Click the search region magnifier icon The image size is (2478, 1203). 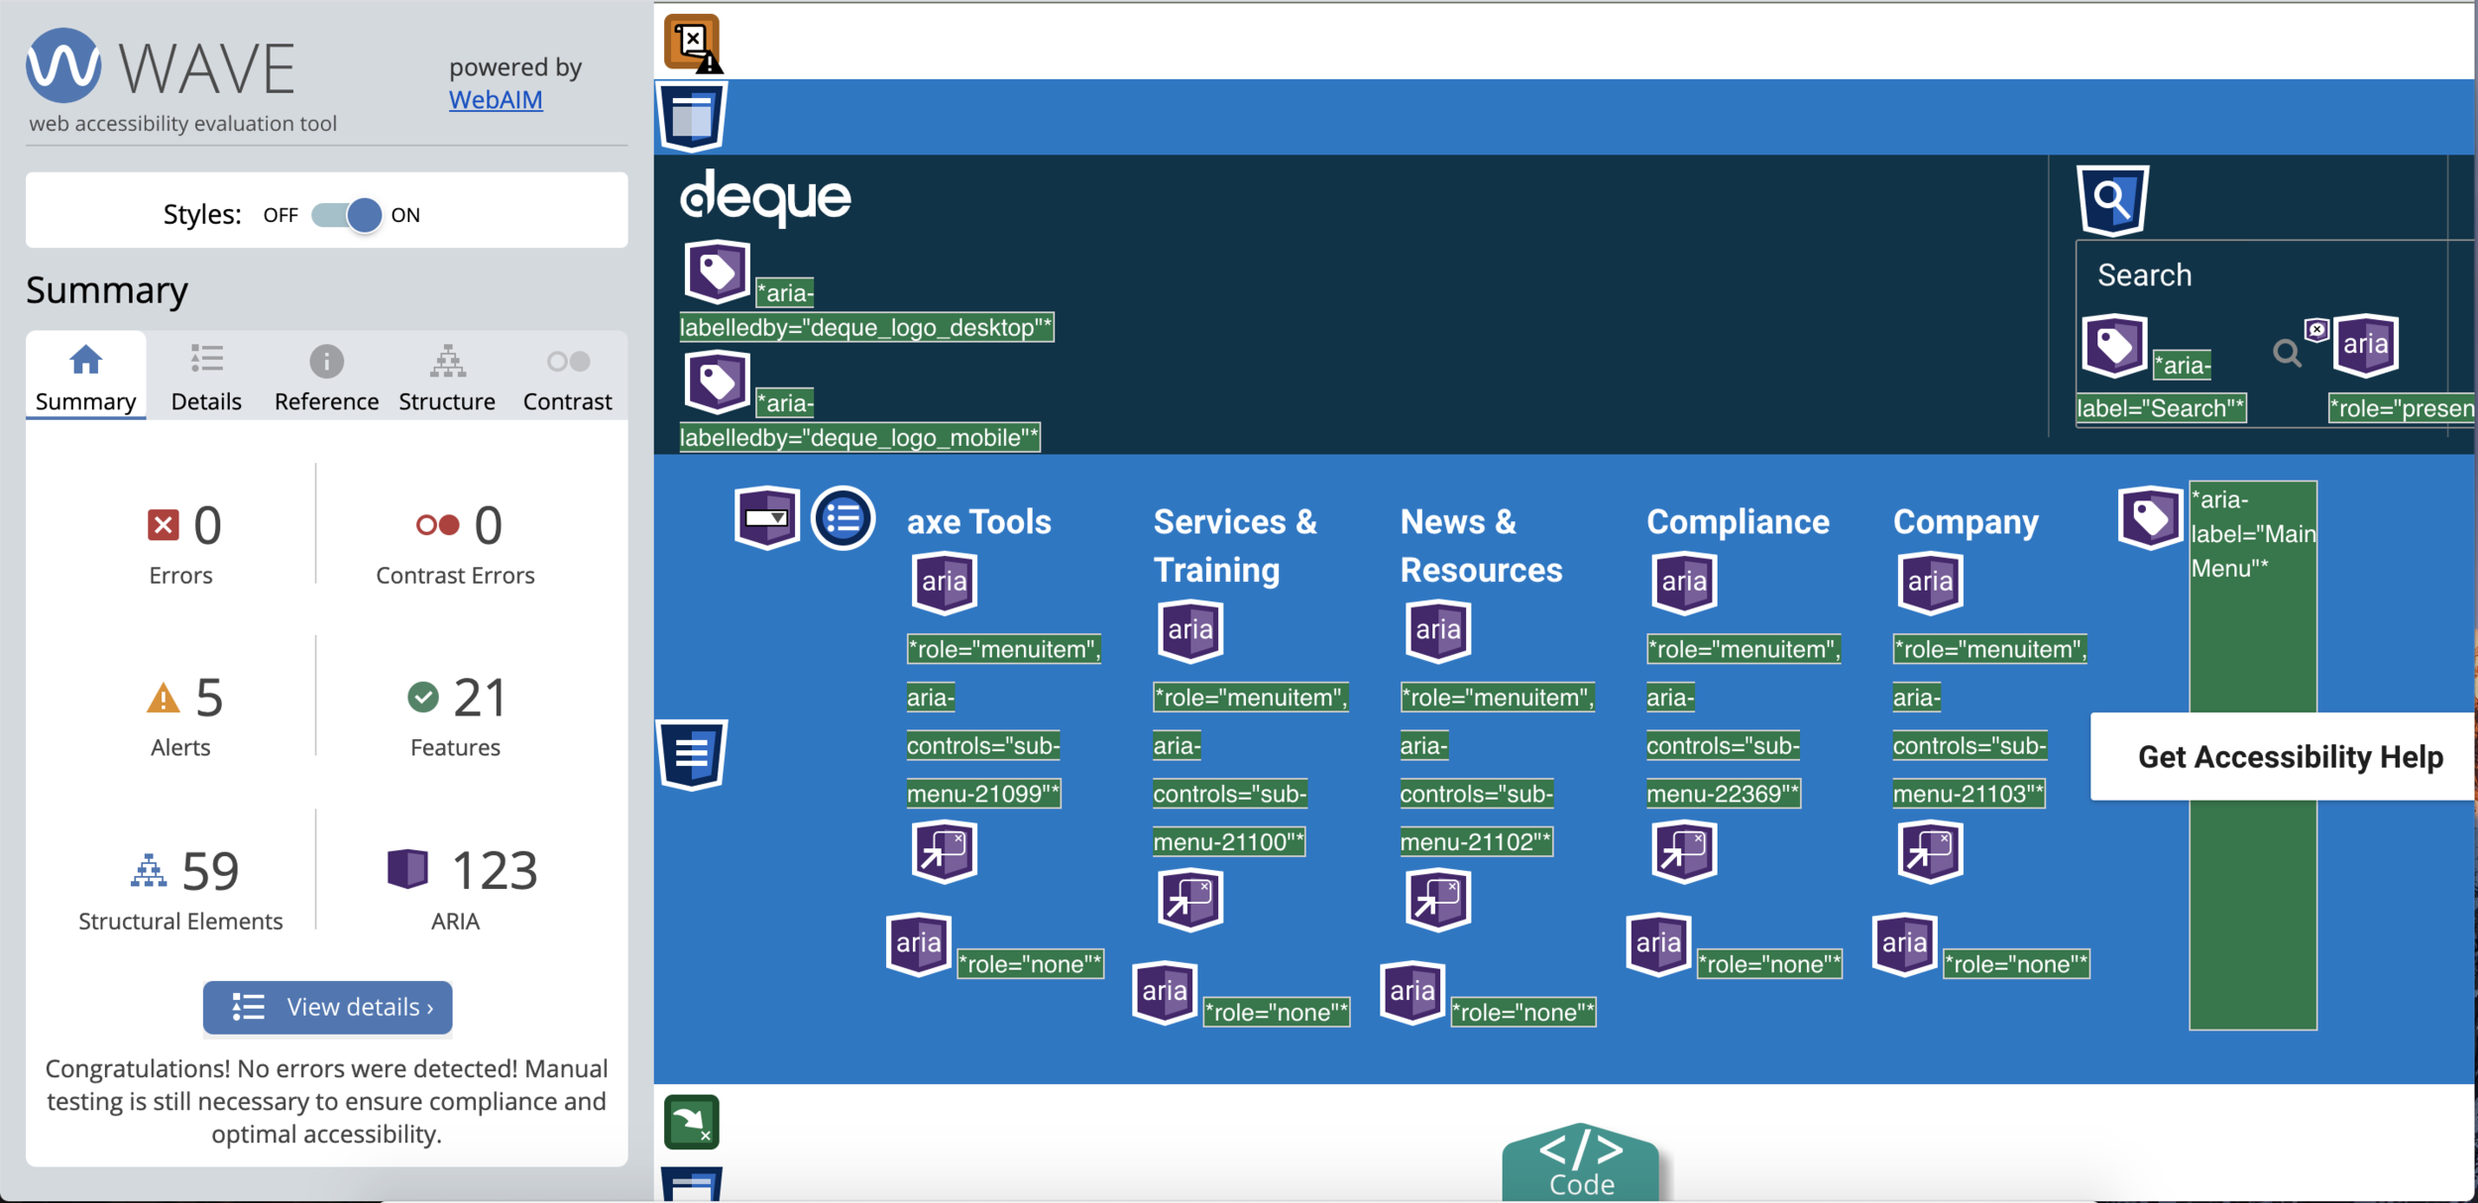[2112, 200]
